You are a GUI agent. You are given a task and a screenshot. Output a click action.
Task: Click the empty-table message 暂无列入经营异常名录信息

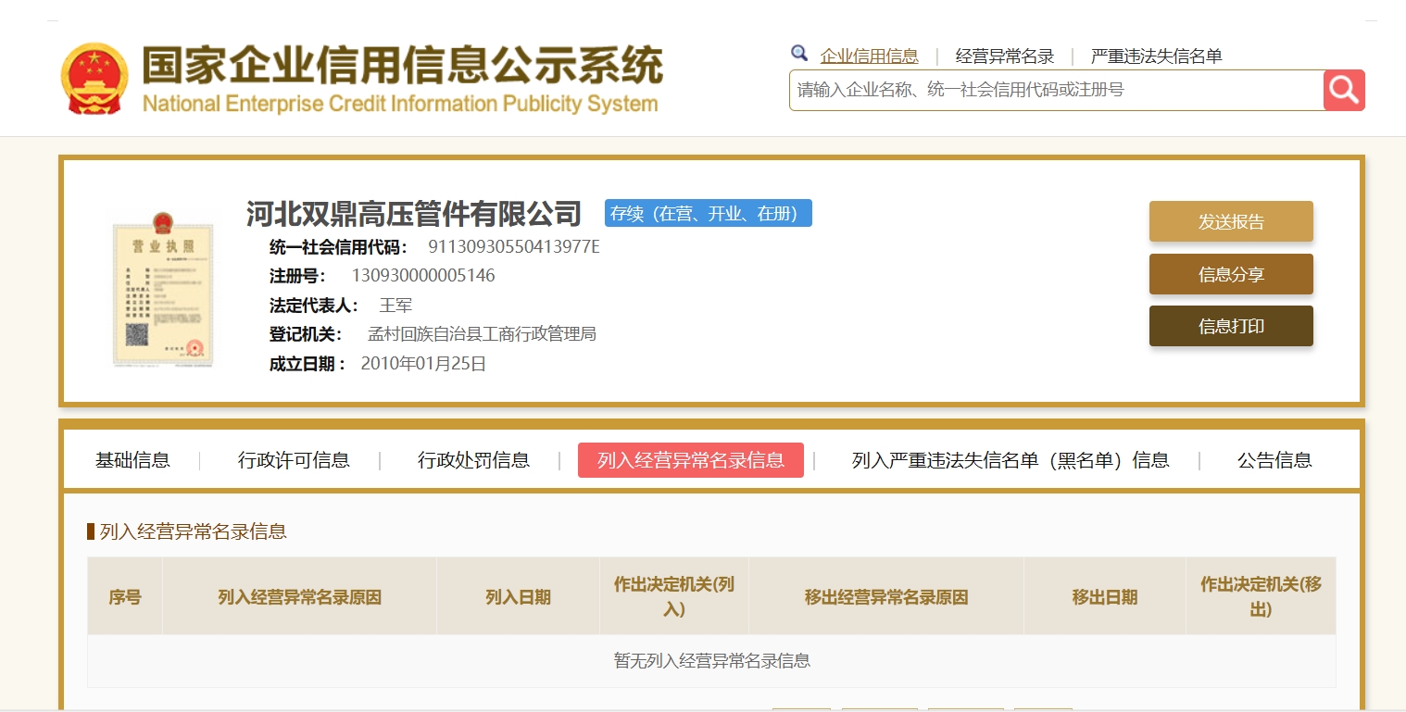[x=712, y=661]
